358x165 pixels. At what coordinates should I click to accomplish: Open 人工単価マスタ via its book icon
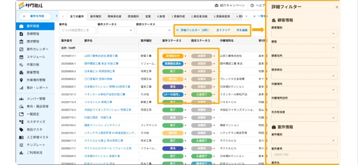coord(21,137)
